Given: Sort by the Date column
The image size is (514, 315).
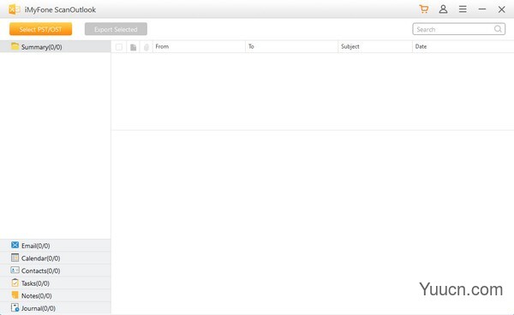Looking at the screenshot, I should coord(463,46).
